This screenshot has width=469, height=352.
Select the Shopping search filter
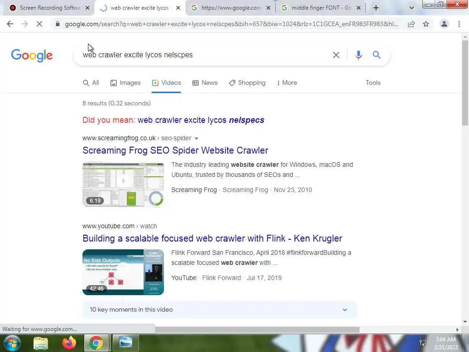tap(247, 83)
